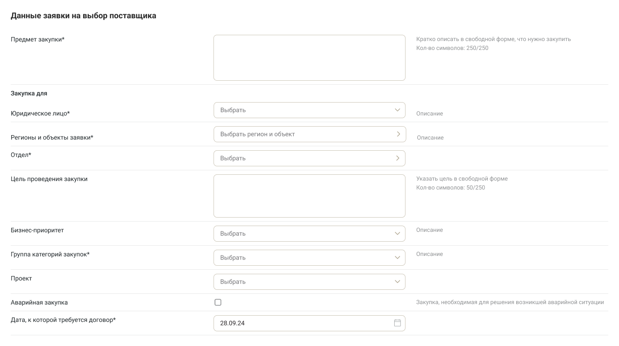Click chevron arrow in Юридическое лицо field

[x=397, y=110]
